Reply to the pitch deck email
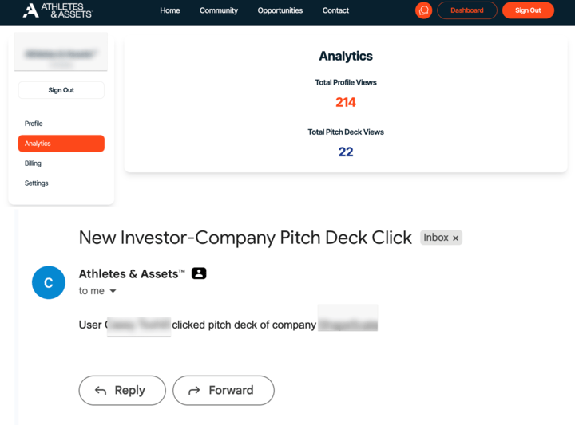Image resolution: width=575 pixels, height=425 pixels. tap(122, 390)
